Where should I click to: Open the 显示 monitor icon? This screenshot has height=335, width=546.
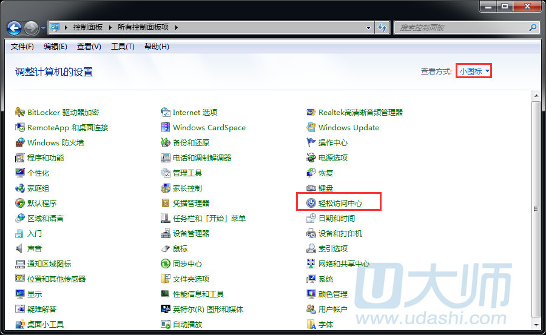pyautogui.click(x=20, y=294)
